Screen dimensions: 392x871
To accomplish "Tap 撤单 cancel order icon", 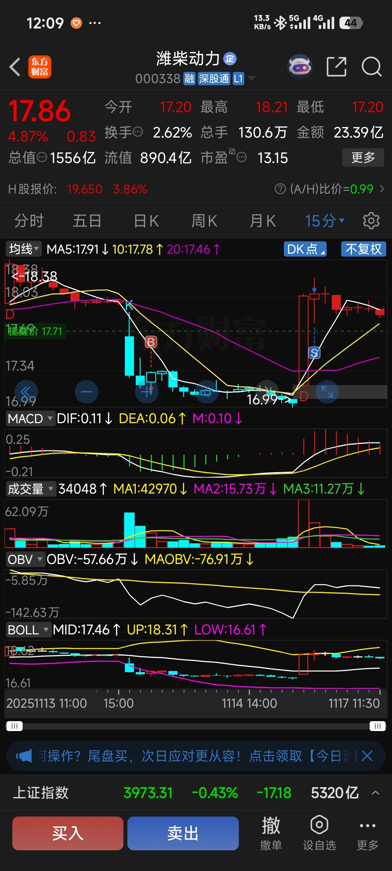I will tap(271, 833).
